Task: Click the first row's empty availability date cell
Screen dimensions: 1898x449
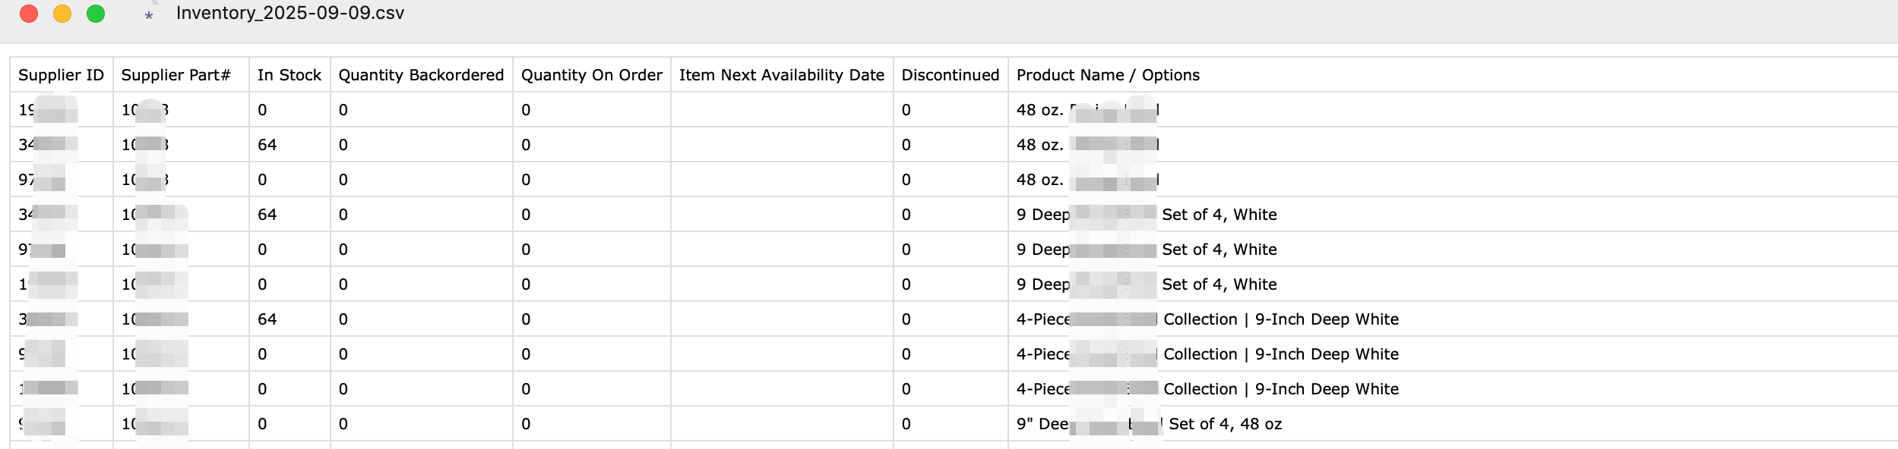Action: tap(781, 110)
